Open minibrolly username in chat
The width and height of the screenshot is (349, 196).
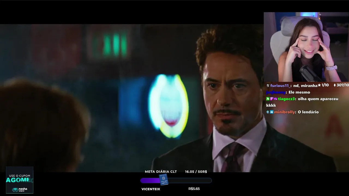pos(284,112)
